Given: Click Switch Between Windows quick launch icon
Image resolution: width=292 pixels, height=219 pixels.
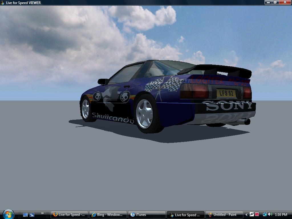Looking at the screenshot, I should click(x=32, y=215).
